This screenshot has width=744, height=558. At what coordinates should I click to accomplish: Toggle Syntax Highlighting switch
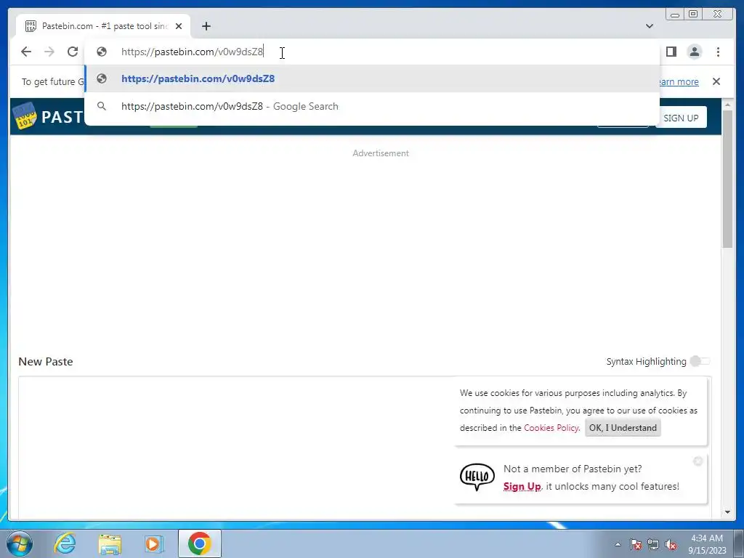pos(700,361)
